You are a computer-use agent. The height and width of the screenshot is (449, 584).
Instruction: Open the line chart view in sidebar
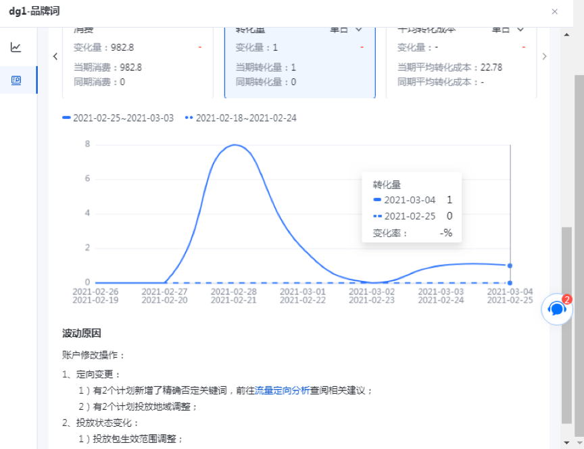point(16,47)
